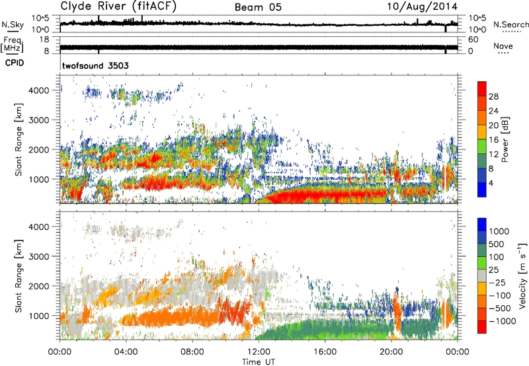Click the '4' Power colorbar label

click(491, 183)
